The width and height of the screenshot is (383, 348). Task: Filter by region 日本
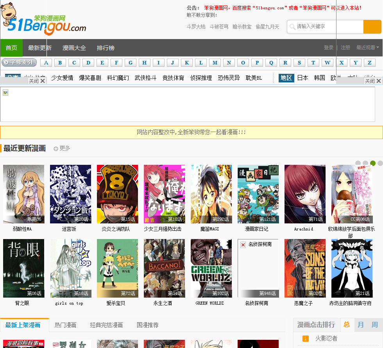(x=303, y=78)
